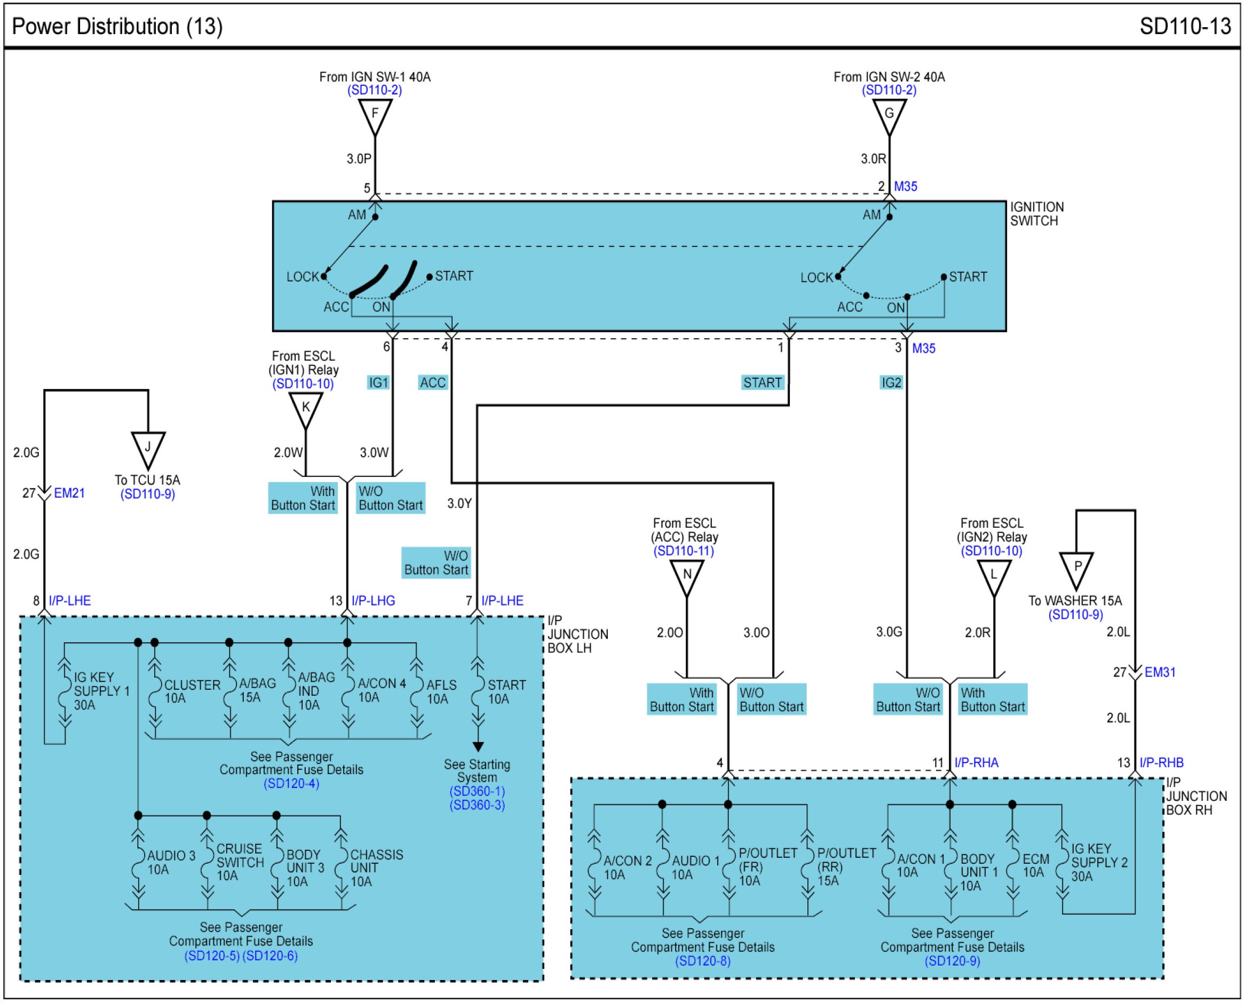Screen dimensions: 1245x1003
Task: Open the SD120-8 fuse details link
Action: (x=703, y=961)
